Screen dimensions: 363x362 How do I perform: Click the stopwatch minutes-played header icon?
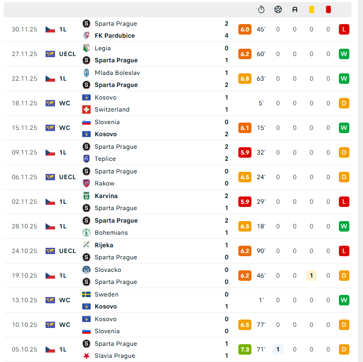tap(261, 9)
